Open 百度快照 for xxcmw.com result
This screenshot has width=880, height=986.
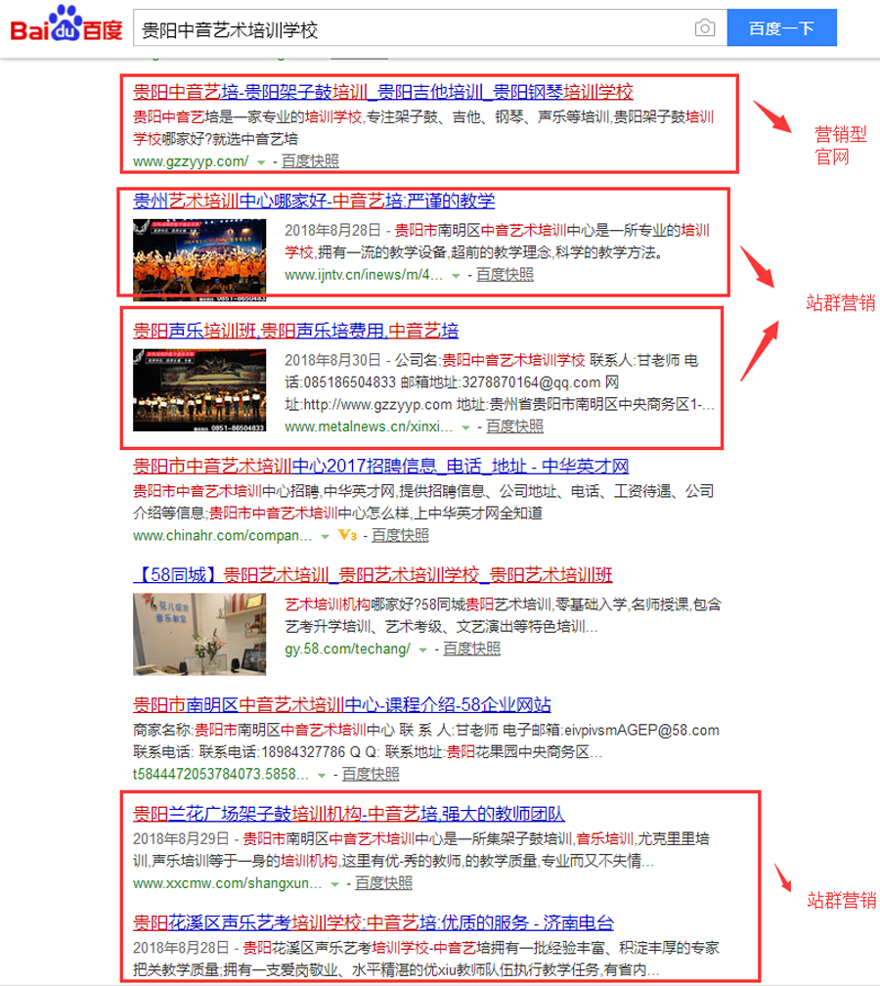tap(384, 883)
